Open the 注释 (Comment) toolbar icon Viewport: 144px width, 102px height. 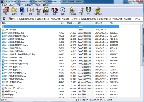coord(81,11)
